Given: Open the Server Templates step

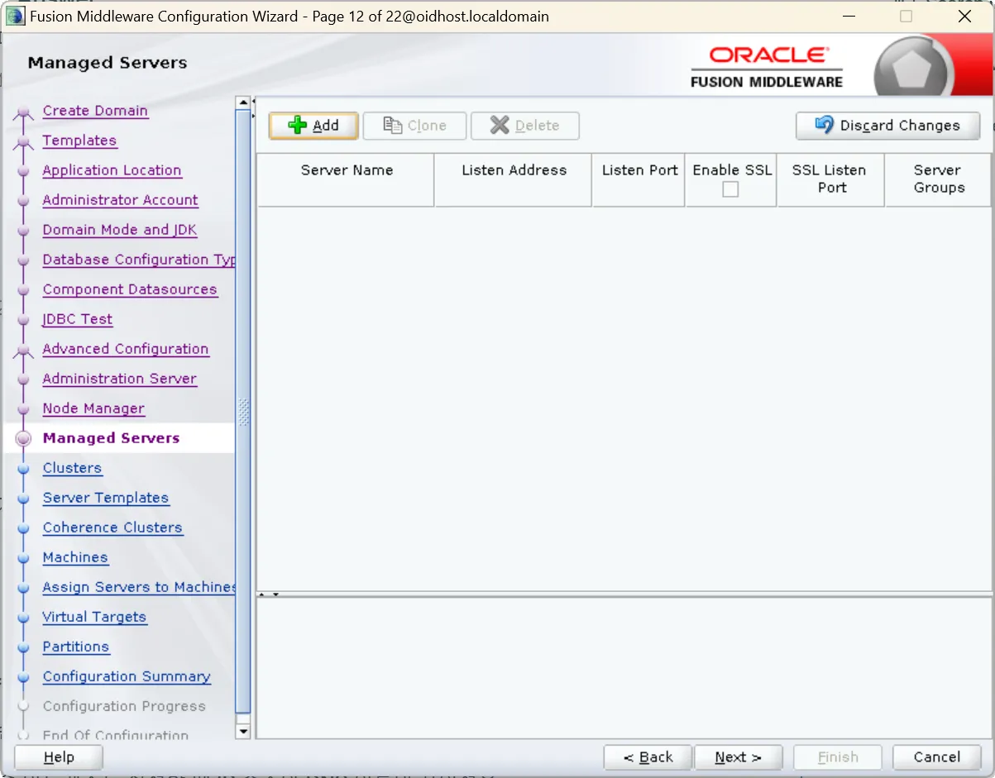Looking at the screenshot, I should coord(106,498).
